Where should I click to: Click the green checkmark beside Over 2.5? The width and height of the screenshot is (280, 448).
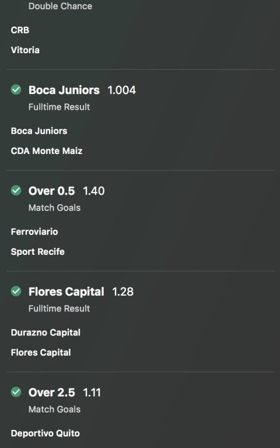click(x=16, y=392)
